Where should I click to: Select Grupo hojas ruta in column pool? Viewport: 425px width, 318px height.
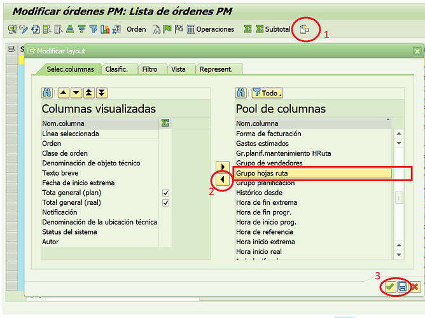312,173
